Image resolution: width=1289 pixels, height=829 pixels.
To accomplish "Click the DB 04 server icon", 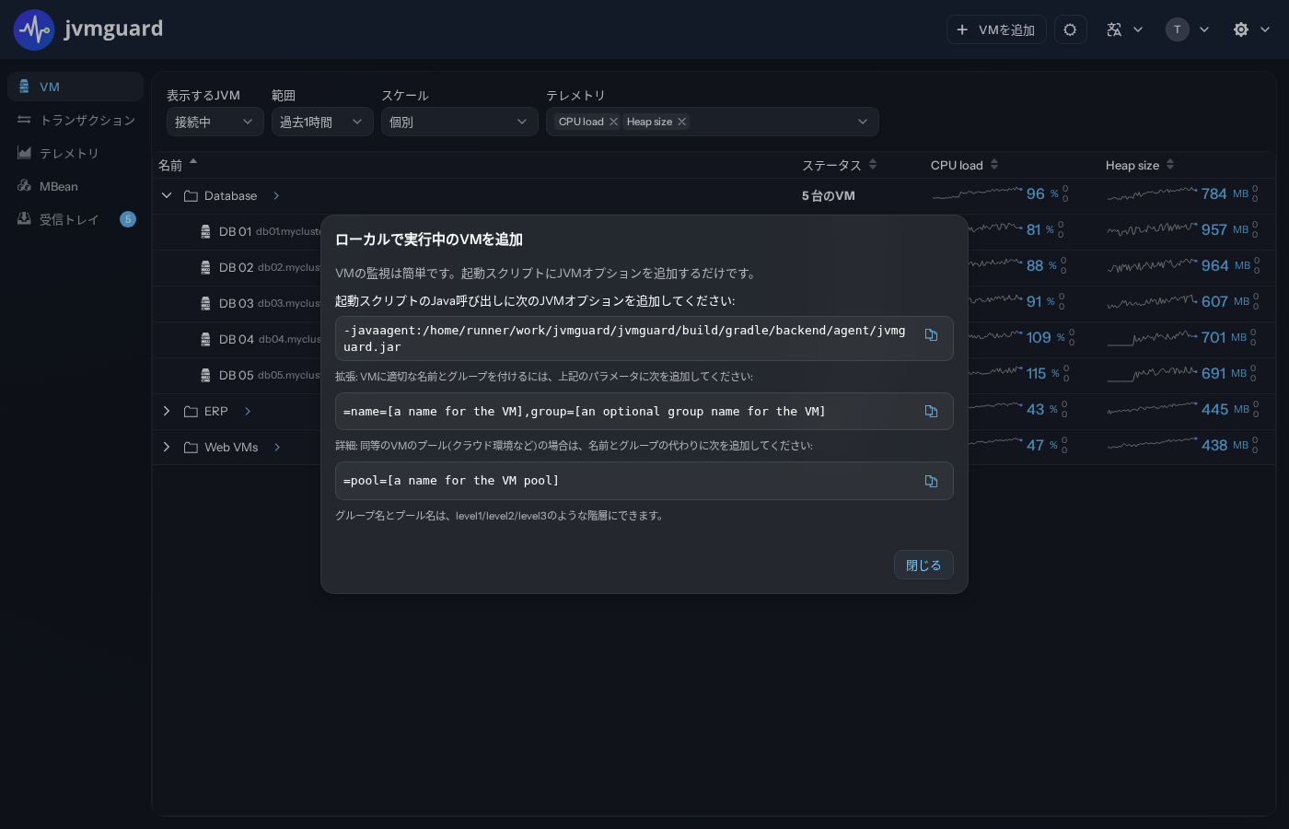I will [205, 339].
